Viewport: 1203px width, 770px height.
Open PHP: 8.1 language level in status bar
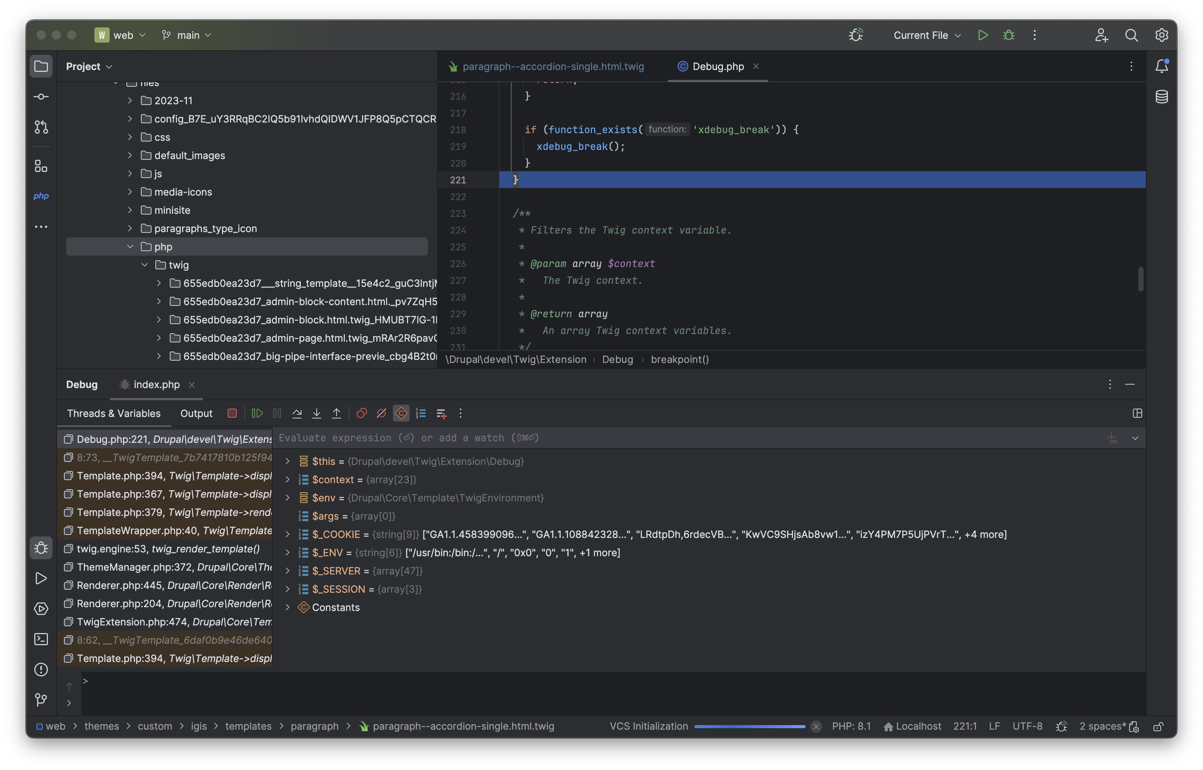[851, 726]
